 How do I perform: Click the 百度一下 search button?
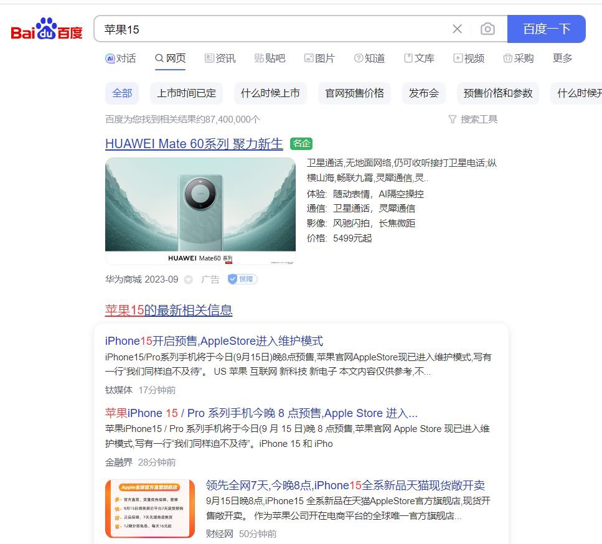(x=547, y=29)
